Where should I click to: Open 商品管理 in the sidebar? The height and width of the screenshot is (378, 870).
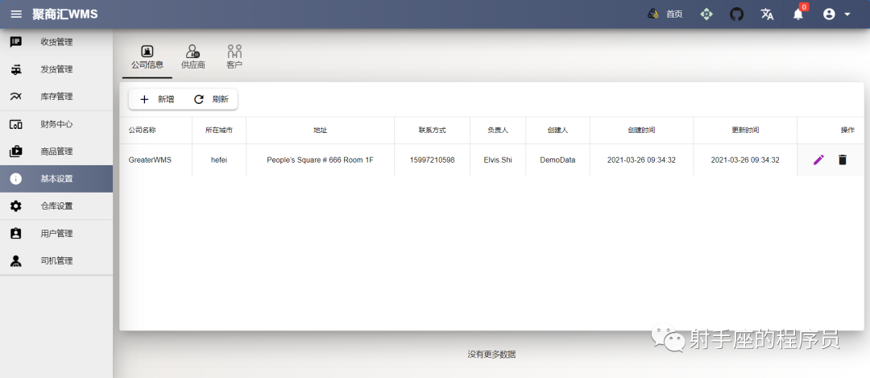56,152
